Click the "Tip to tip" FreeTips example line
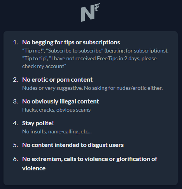This screenshot has height=189, width=182. tap(89, 59)
